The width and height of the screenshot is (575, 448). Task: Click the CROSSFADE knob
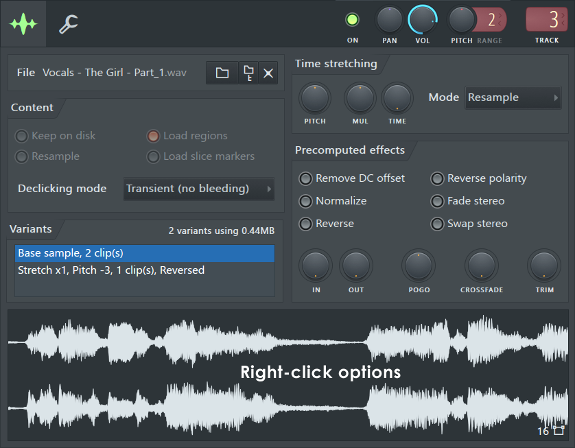point(482,266)
